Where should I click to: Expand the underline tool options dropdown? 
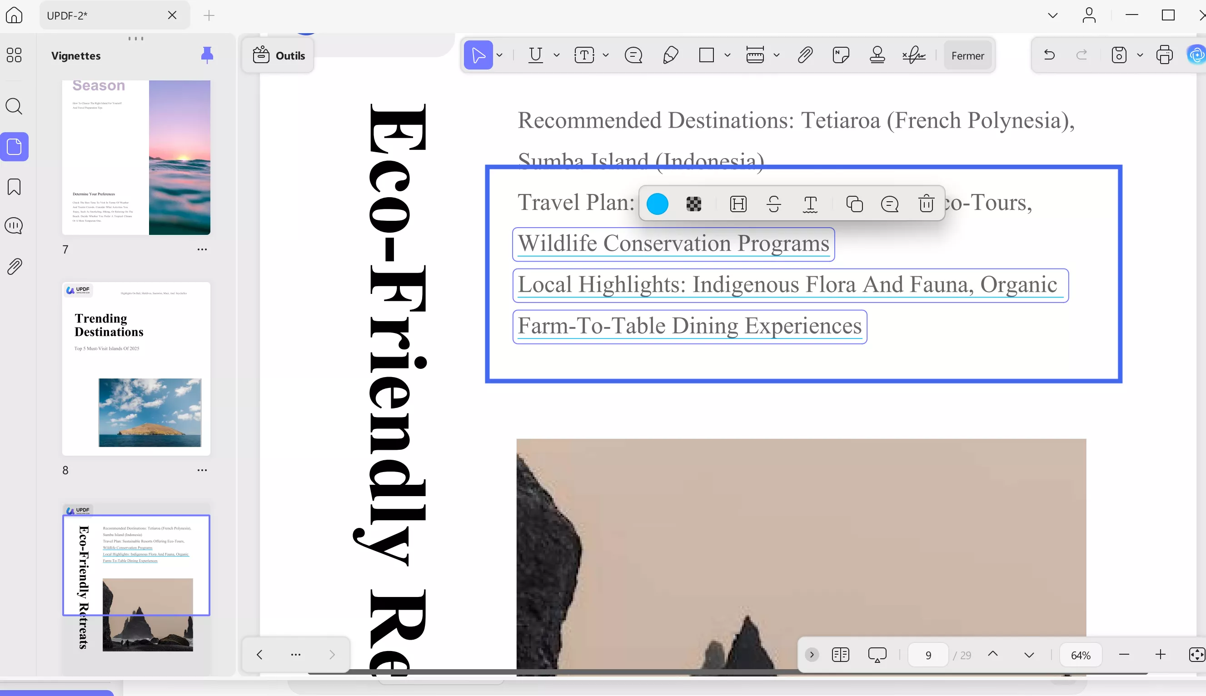[557, 55]
